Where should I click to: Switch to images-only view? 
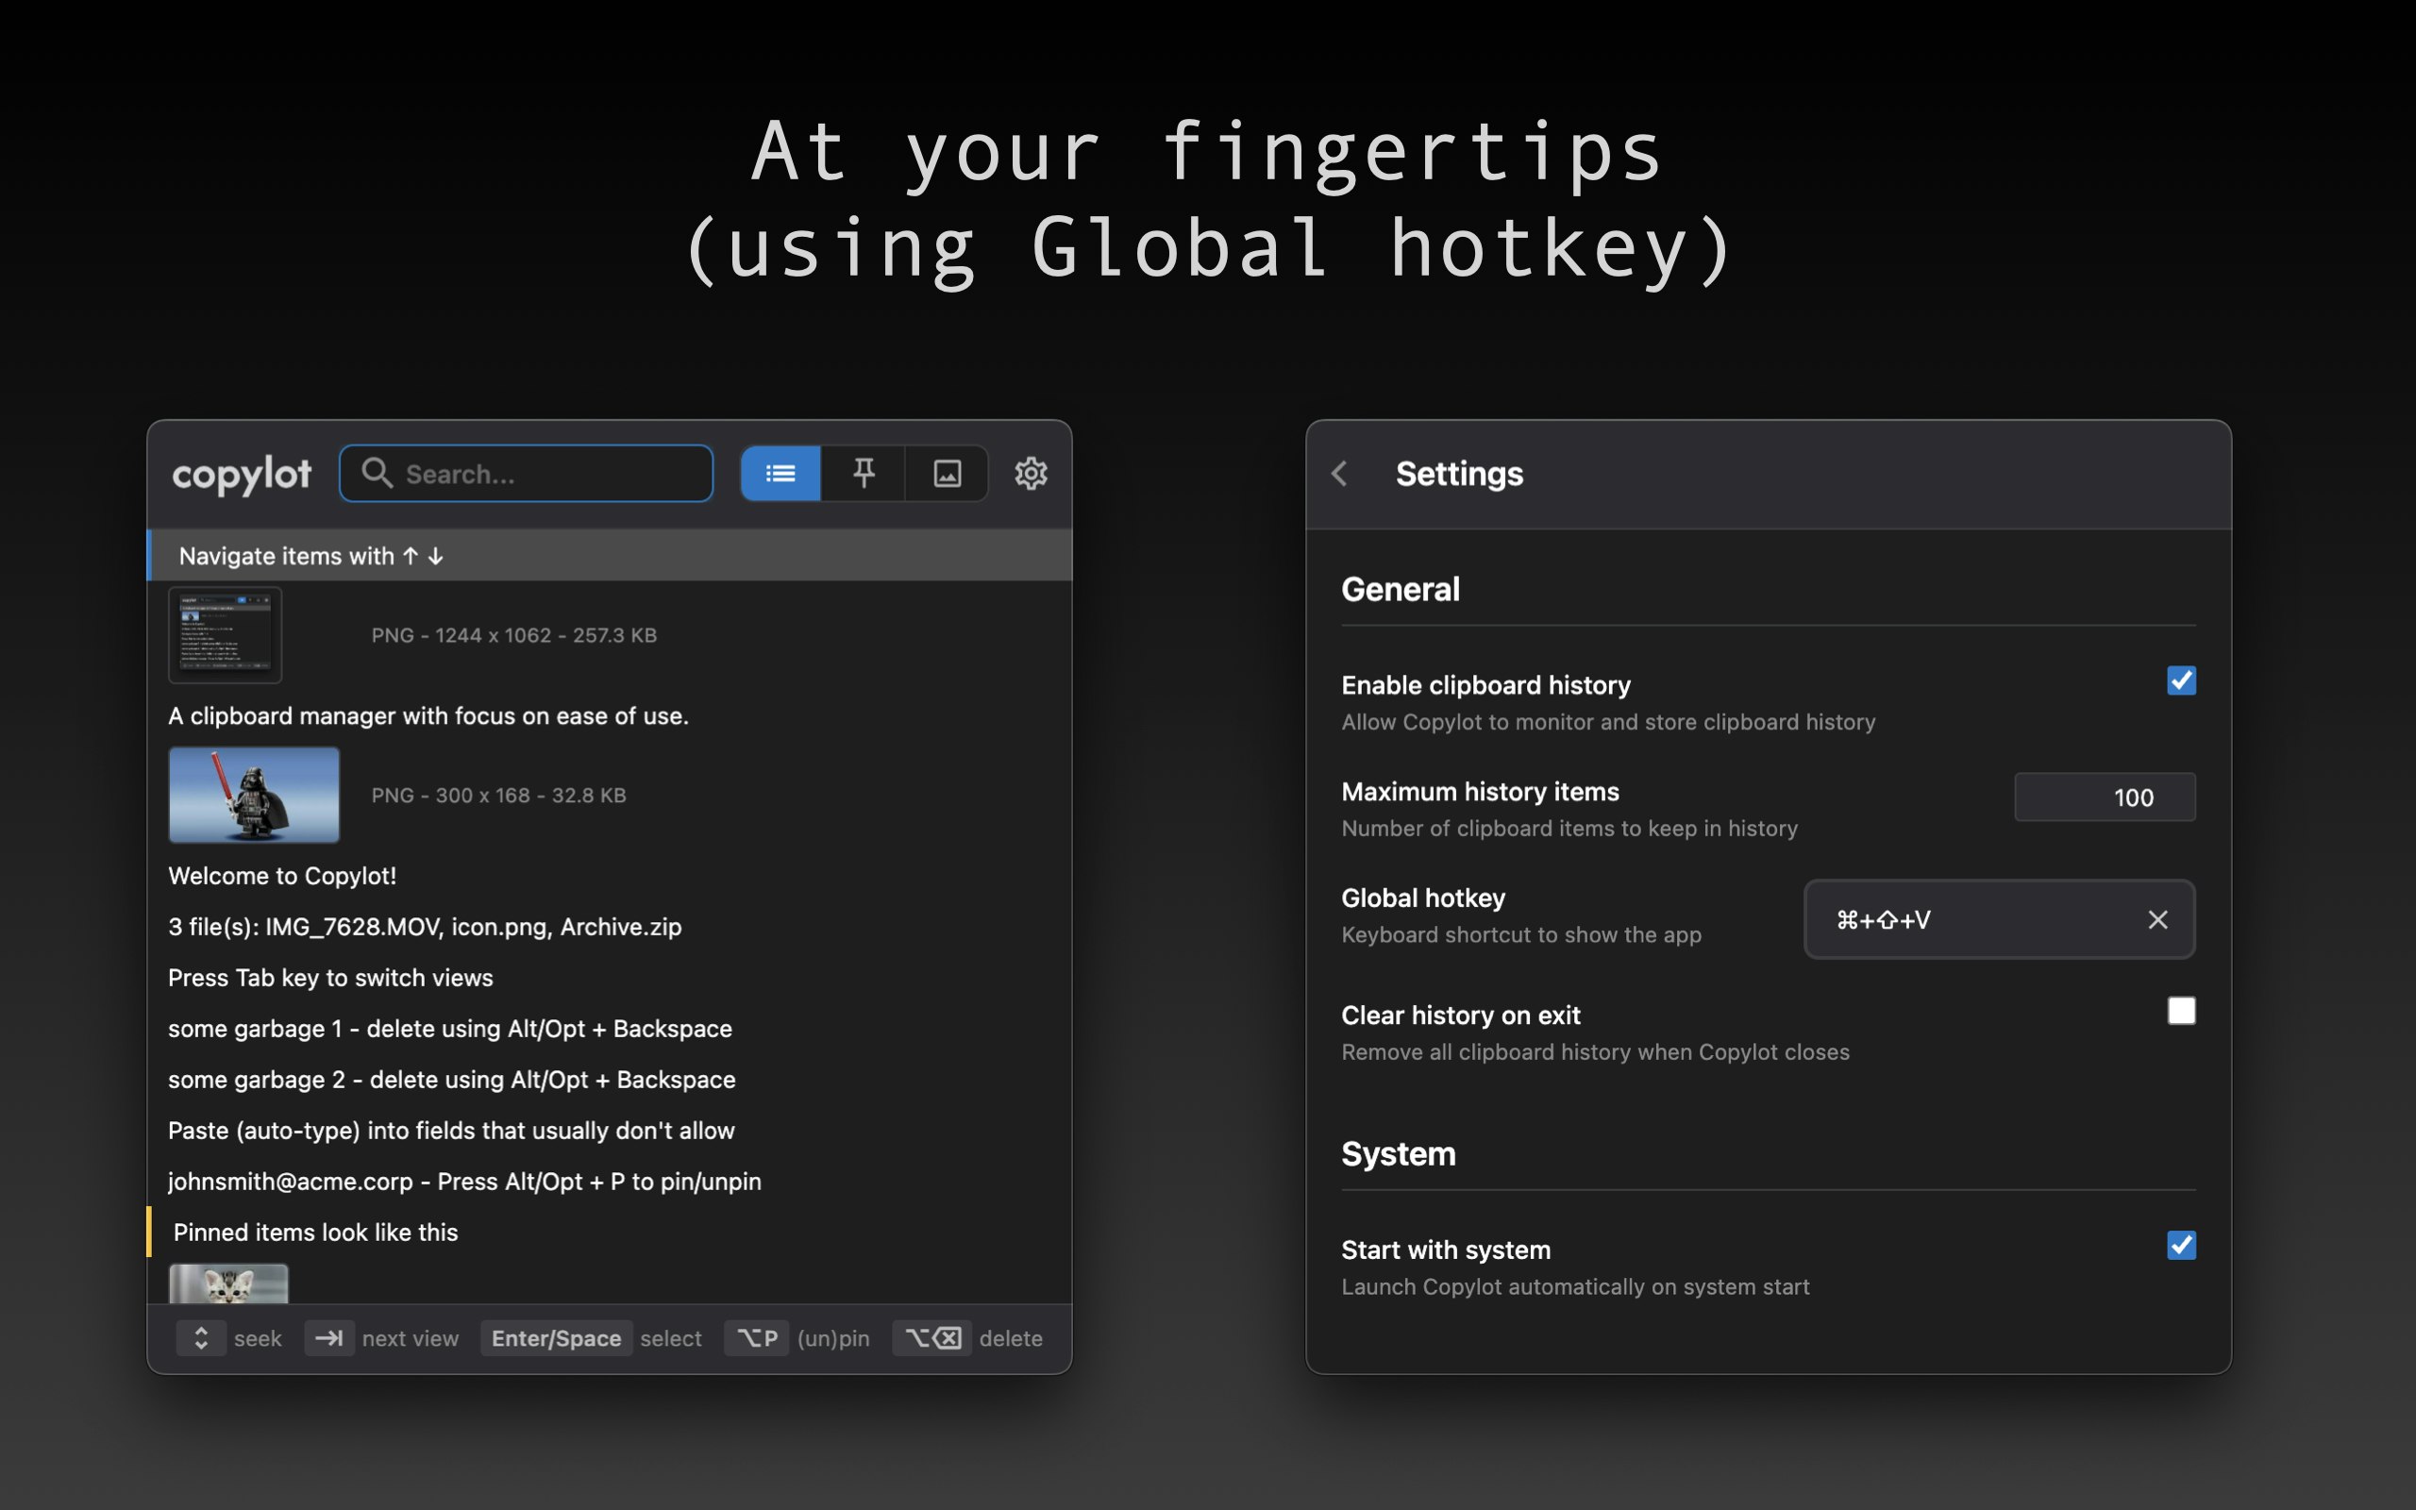(x=946, y=474)
